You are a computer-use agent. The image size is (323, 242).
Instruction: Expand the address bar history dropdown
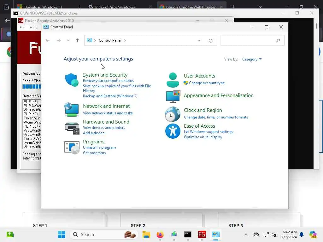click(x=199, y=41)
